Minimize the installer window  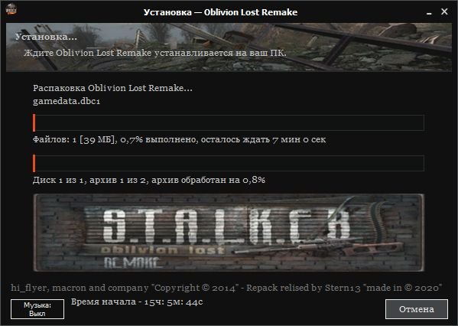point(429,13)
